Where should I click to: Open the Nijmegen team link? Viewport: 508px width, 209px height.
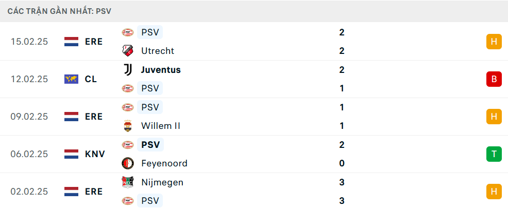click(162, 182)
